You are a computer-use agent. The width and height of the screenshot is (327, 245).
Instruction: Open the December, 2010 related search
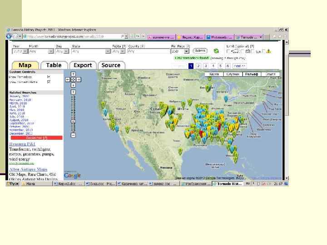21,133
